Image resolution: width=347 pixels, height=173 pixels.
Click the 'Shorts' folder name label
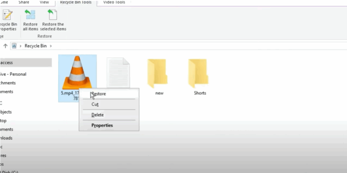pos(200,93)
